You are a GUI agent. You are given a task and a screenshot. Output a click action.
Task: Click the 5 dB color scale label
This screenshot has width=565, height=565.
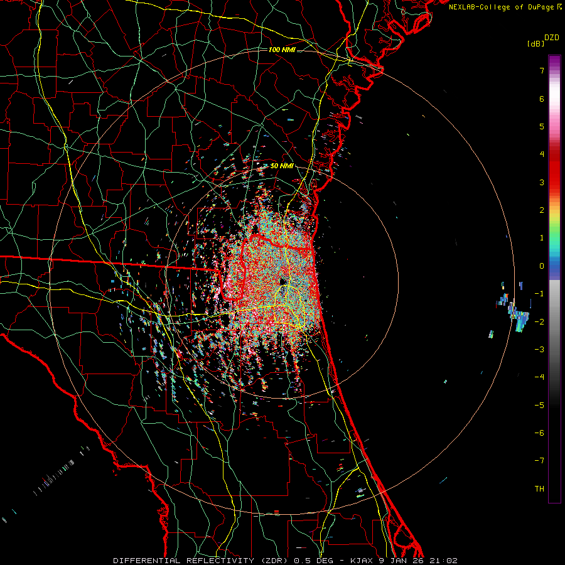click(x=542, y=126)
